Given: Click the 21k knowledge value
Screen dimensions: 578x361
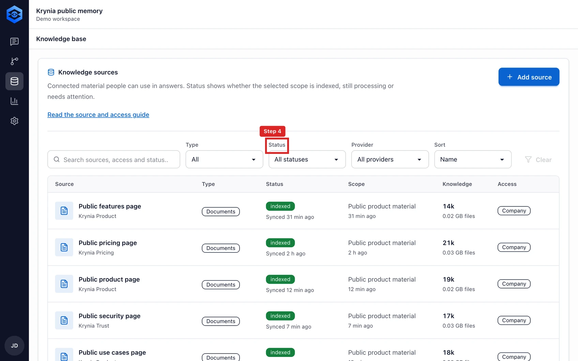Looking at the screenshot, I should [448, 243].
